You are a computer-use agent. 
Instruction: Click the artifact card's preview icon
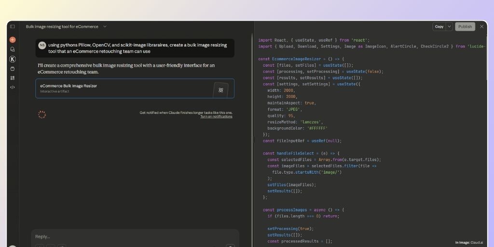point(220,90)
